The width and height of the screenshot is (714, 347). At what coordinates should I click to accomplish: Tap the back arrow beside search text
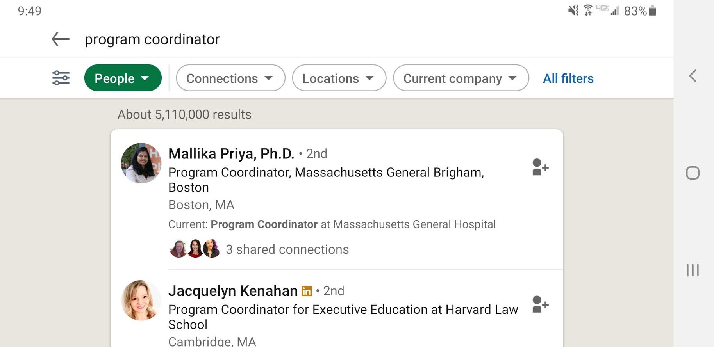[61, 39]
